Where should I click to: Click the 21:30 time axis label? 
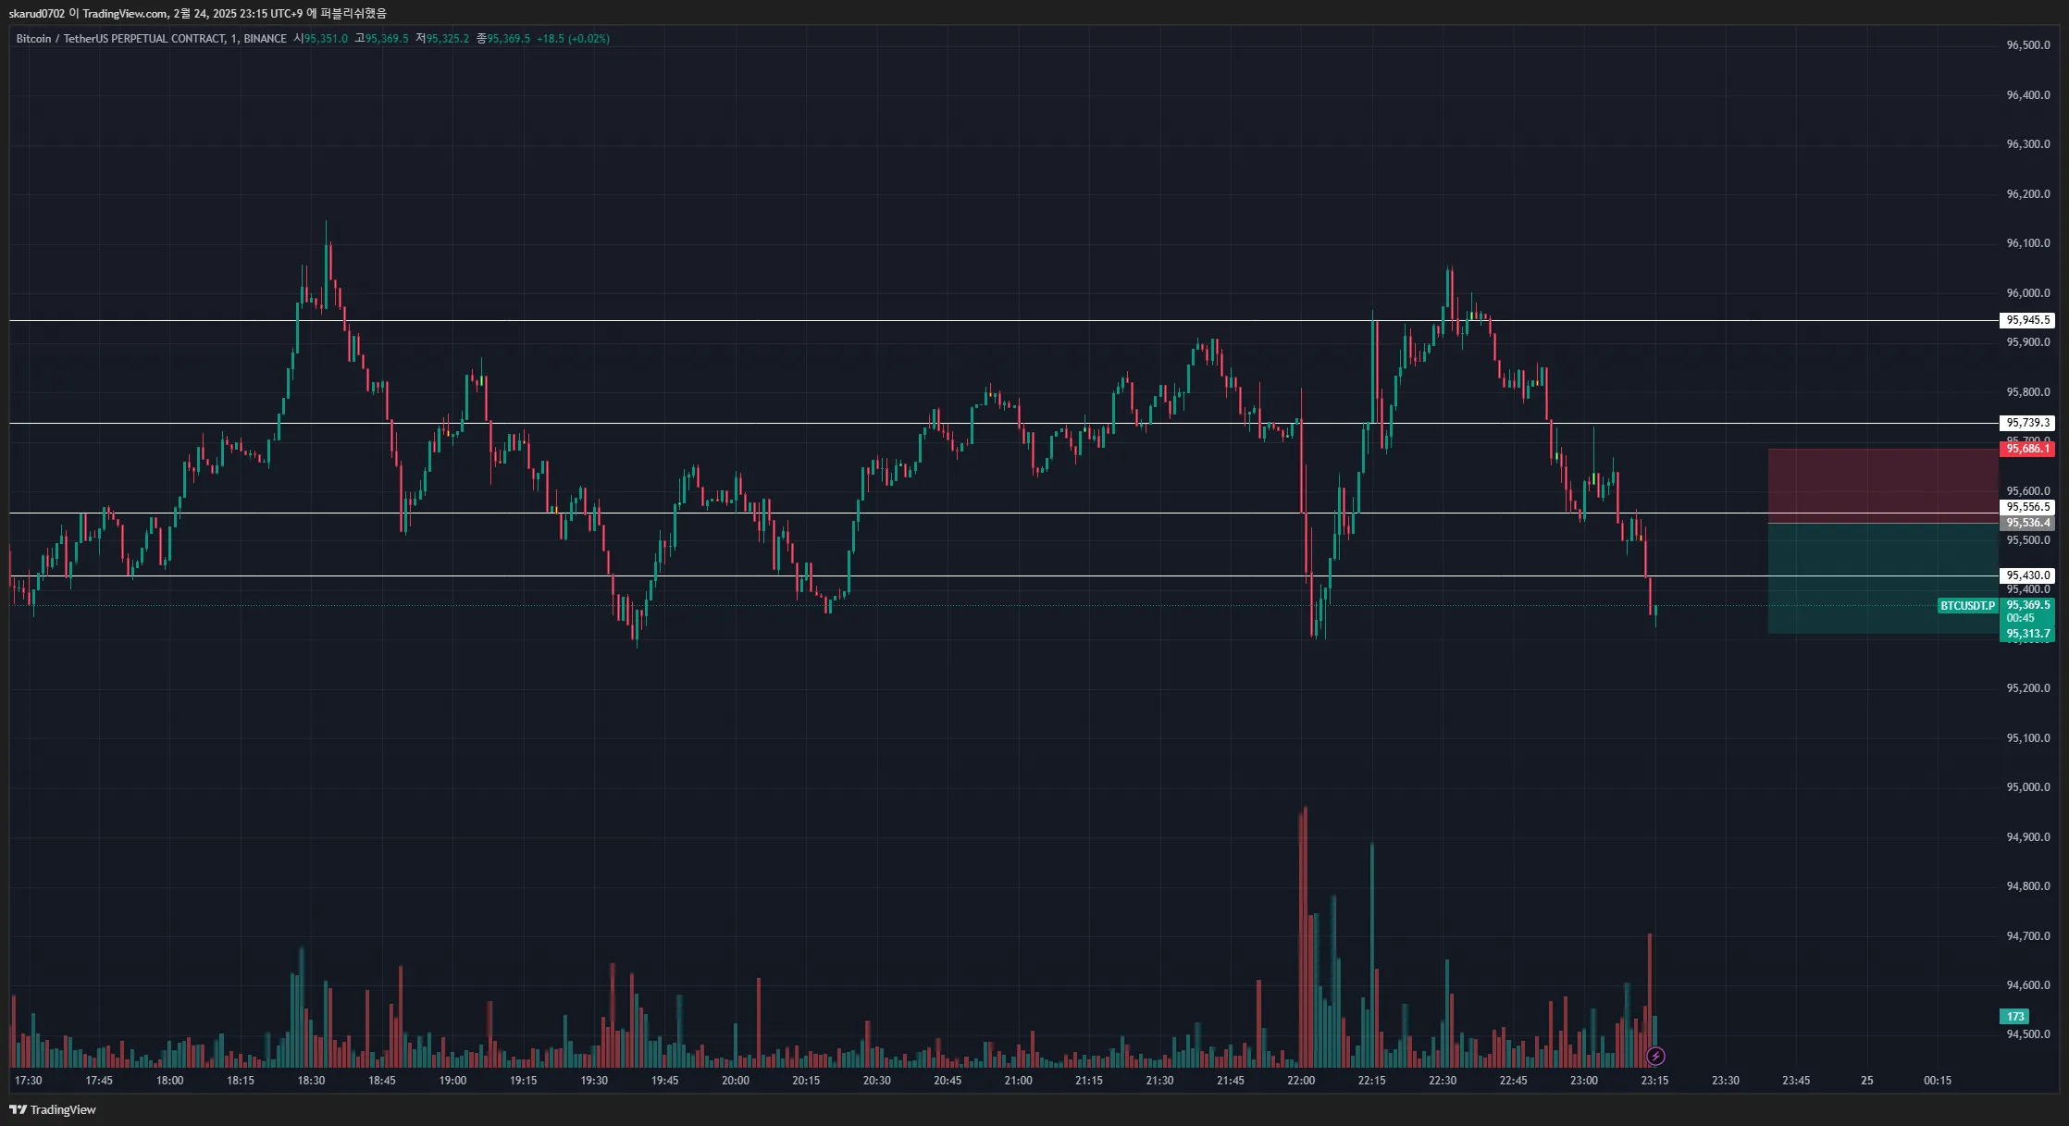tap(1159, 1081)
